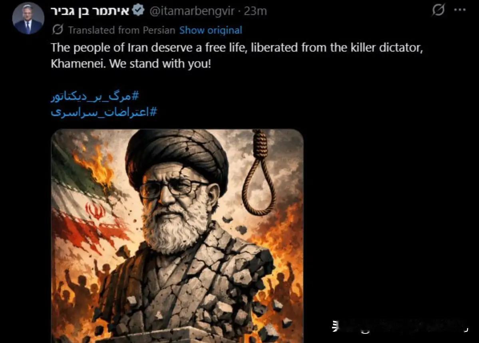Click the blurred watermark at bottom right
The height and width of the screenshot is (343, 479).
click(x=399, y=326)
